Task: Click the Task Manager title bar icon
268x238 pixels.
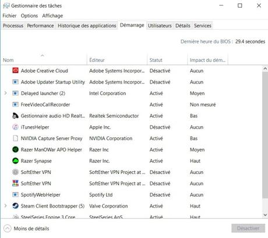Action: click(x=6, y=6)
